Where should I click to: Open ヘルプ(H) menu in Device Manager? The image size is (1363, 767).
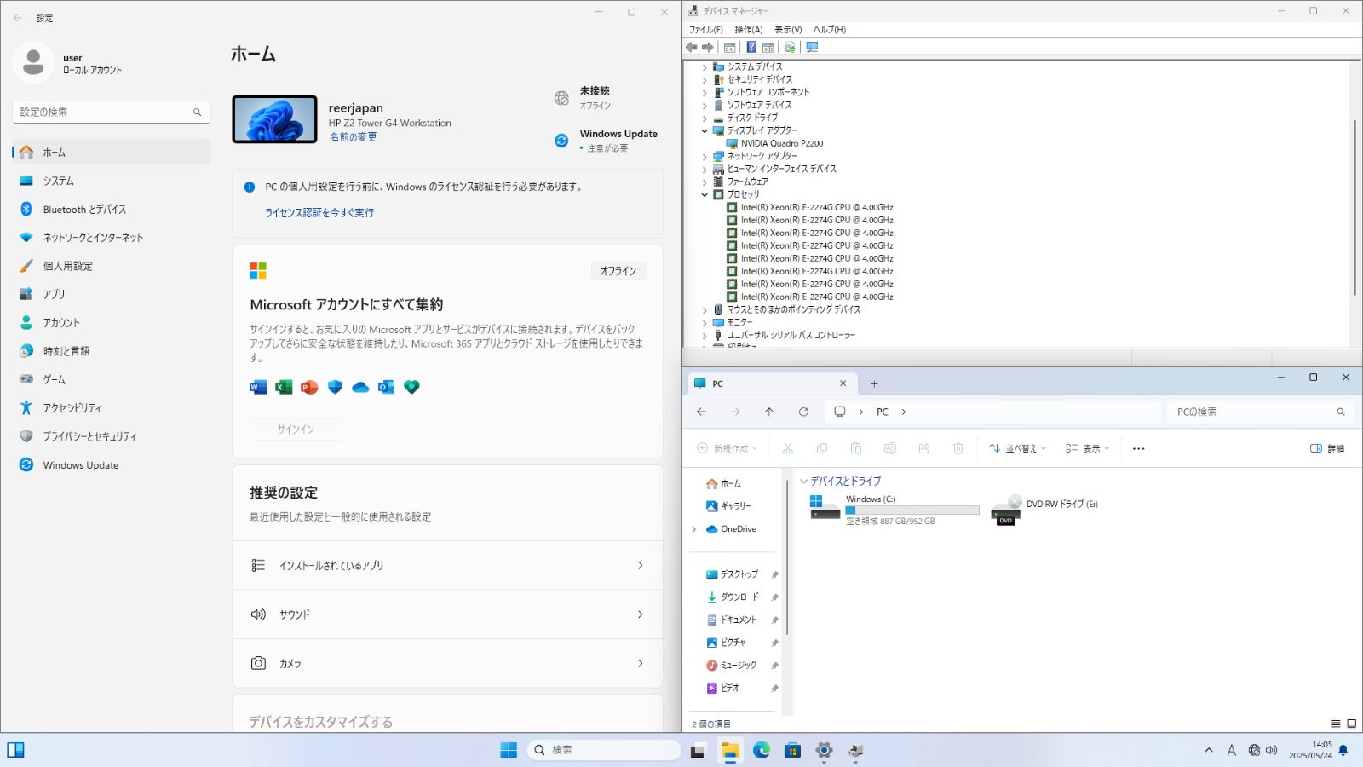coord(830,30)
